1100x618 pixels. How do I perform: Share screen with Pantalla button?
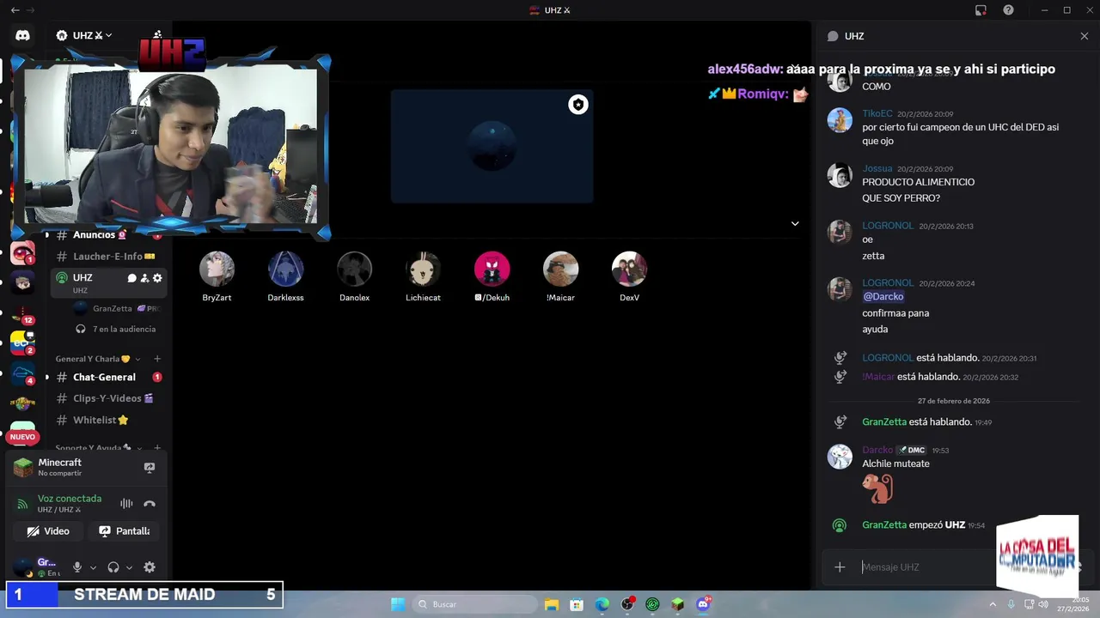125,531
